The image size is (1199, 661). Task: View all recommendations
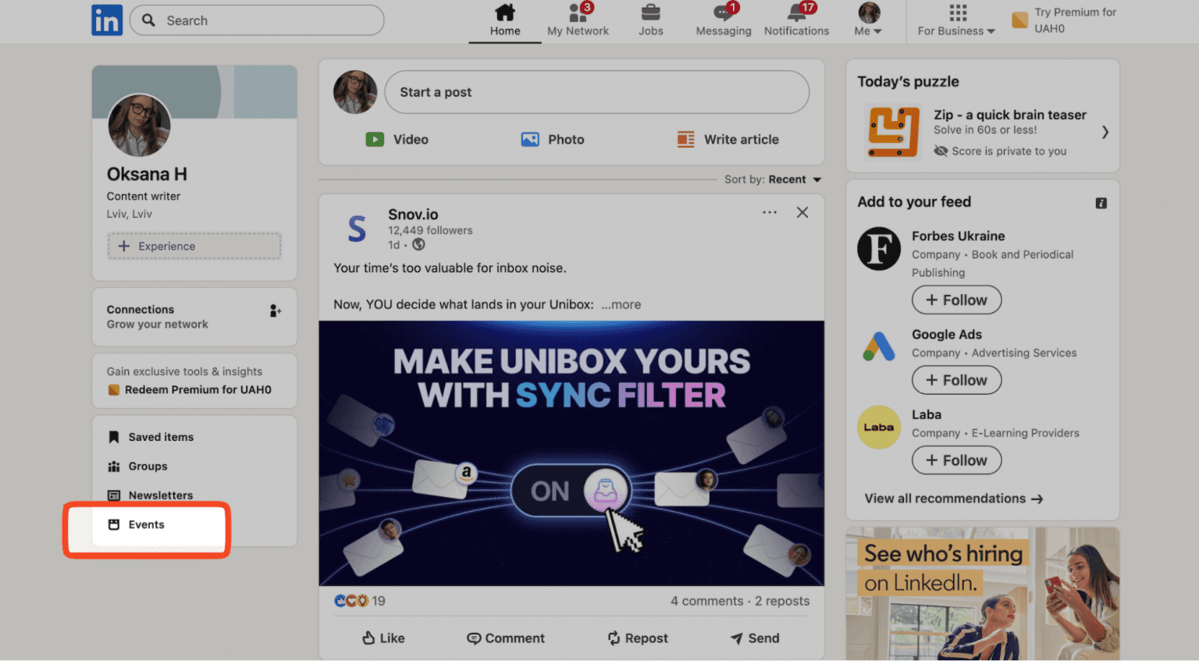pos(954,499)
